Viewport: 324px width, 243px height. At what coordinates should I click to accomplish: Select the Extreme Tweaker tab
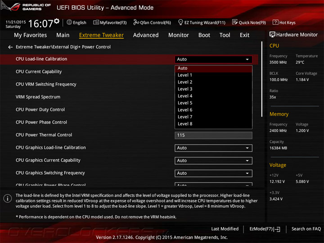click(101, 35)
